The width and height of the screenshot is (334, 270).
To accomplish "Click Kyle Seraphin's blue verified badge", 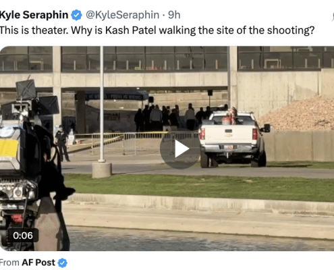I will point(76,15).
